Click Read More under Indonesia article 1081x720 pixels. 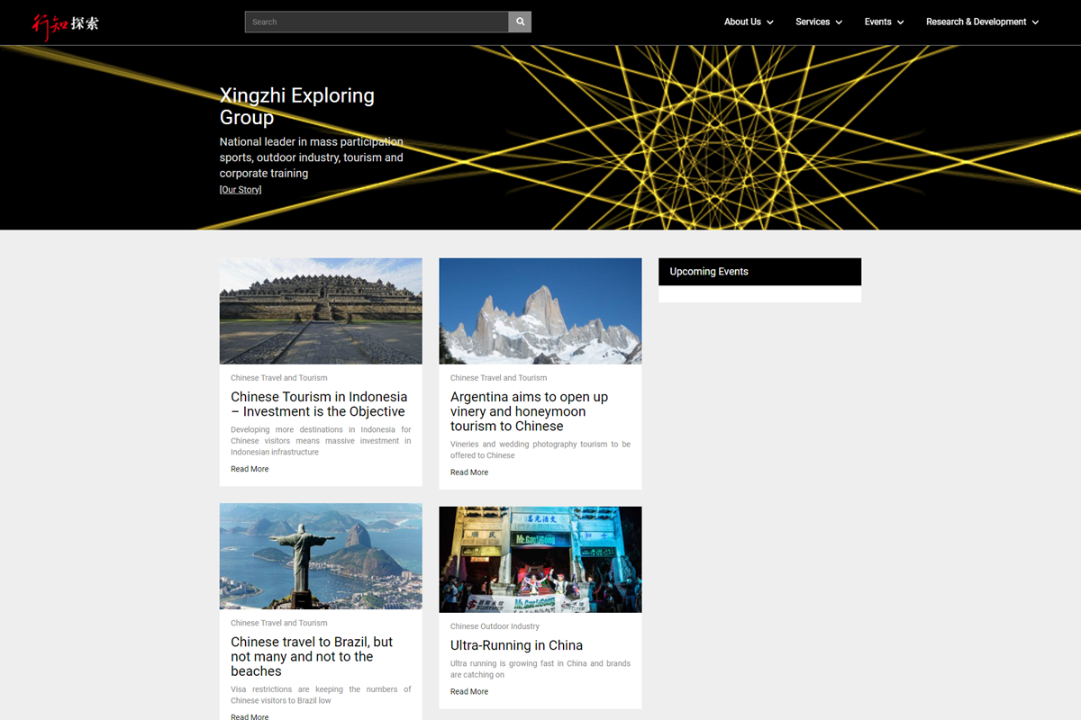pos(250,469)
